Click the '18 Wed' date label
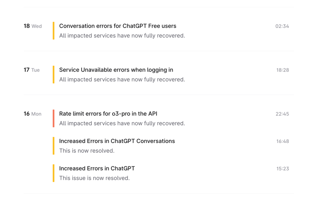312x197 pixels. pos(33,26)
